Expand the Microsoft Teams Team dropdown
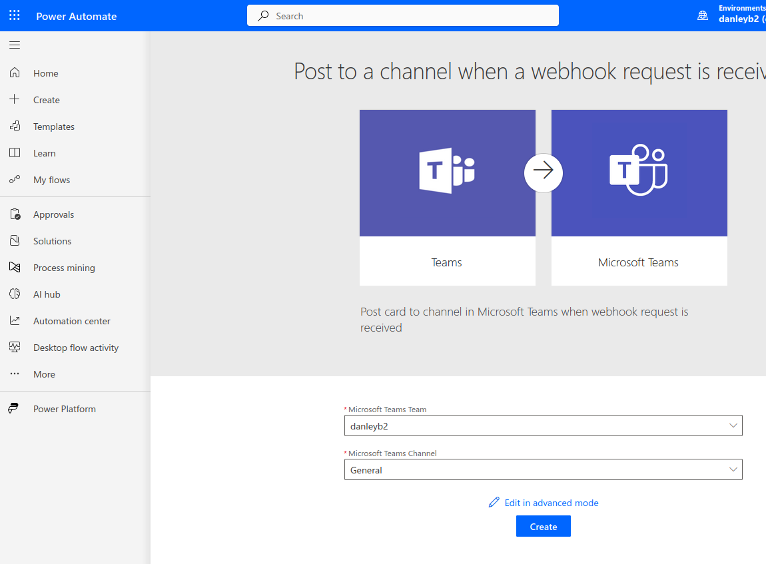This screenshot has height=564, width=766. click(733, 425)
